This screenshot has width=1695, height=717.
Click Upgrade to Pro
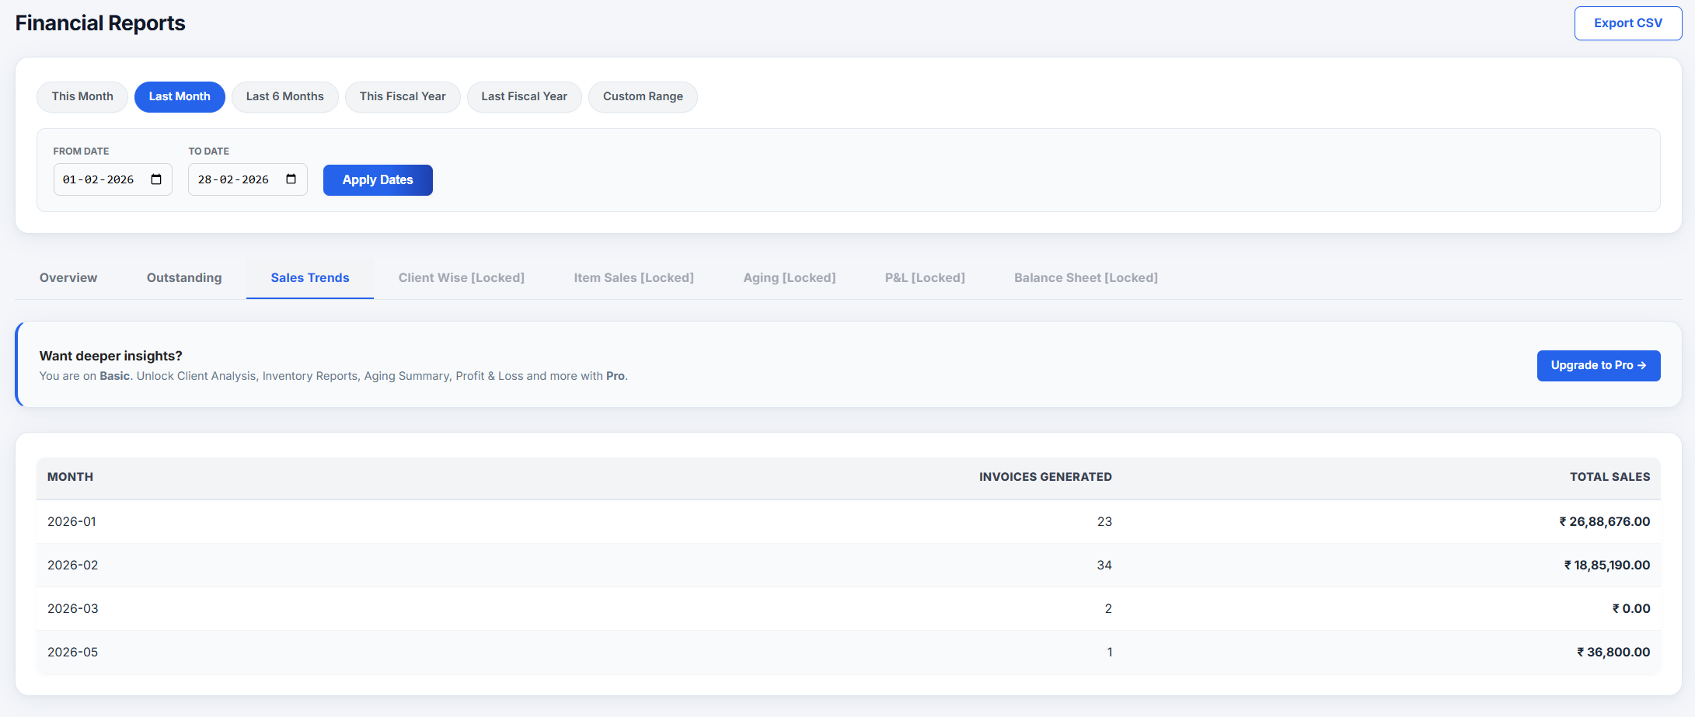click(1599, 365)
